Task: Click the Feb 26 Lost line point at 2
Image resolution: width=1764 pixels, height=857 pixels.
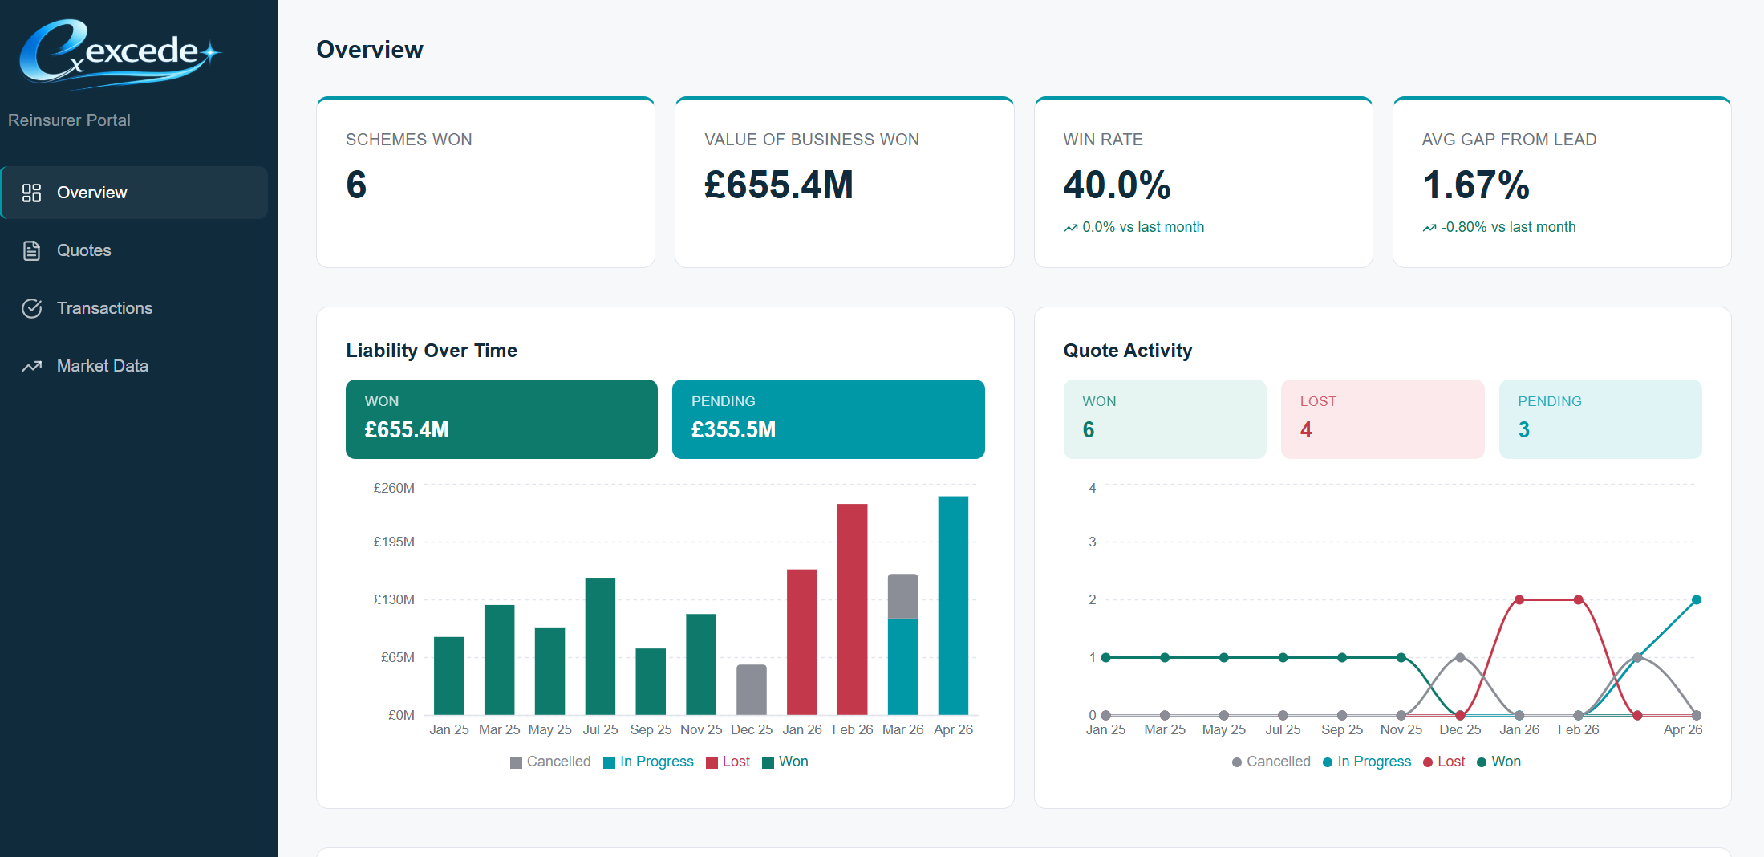Action: click(1579, 599)
